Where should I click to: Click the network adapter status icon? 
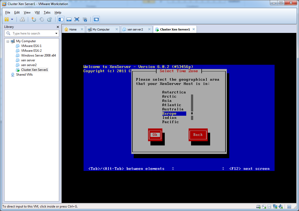[275, 206]
